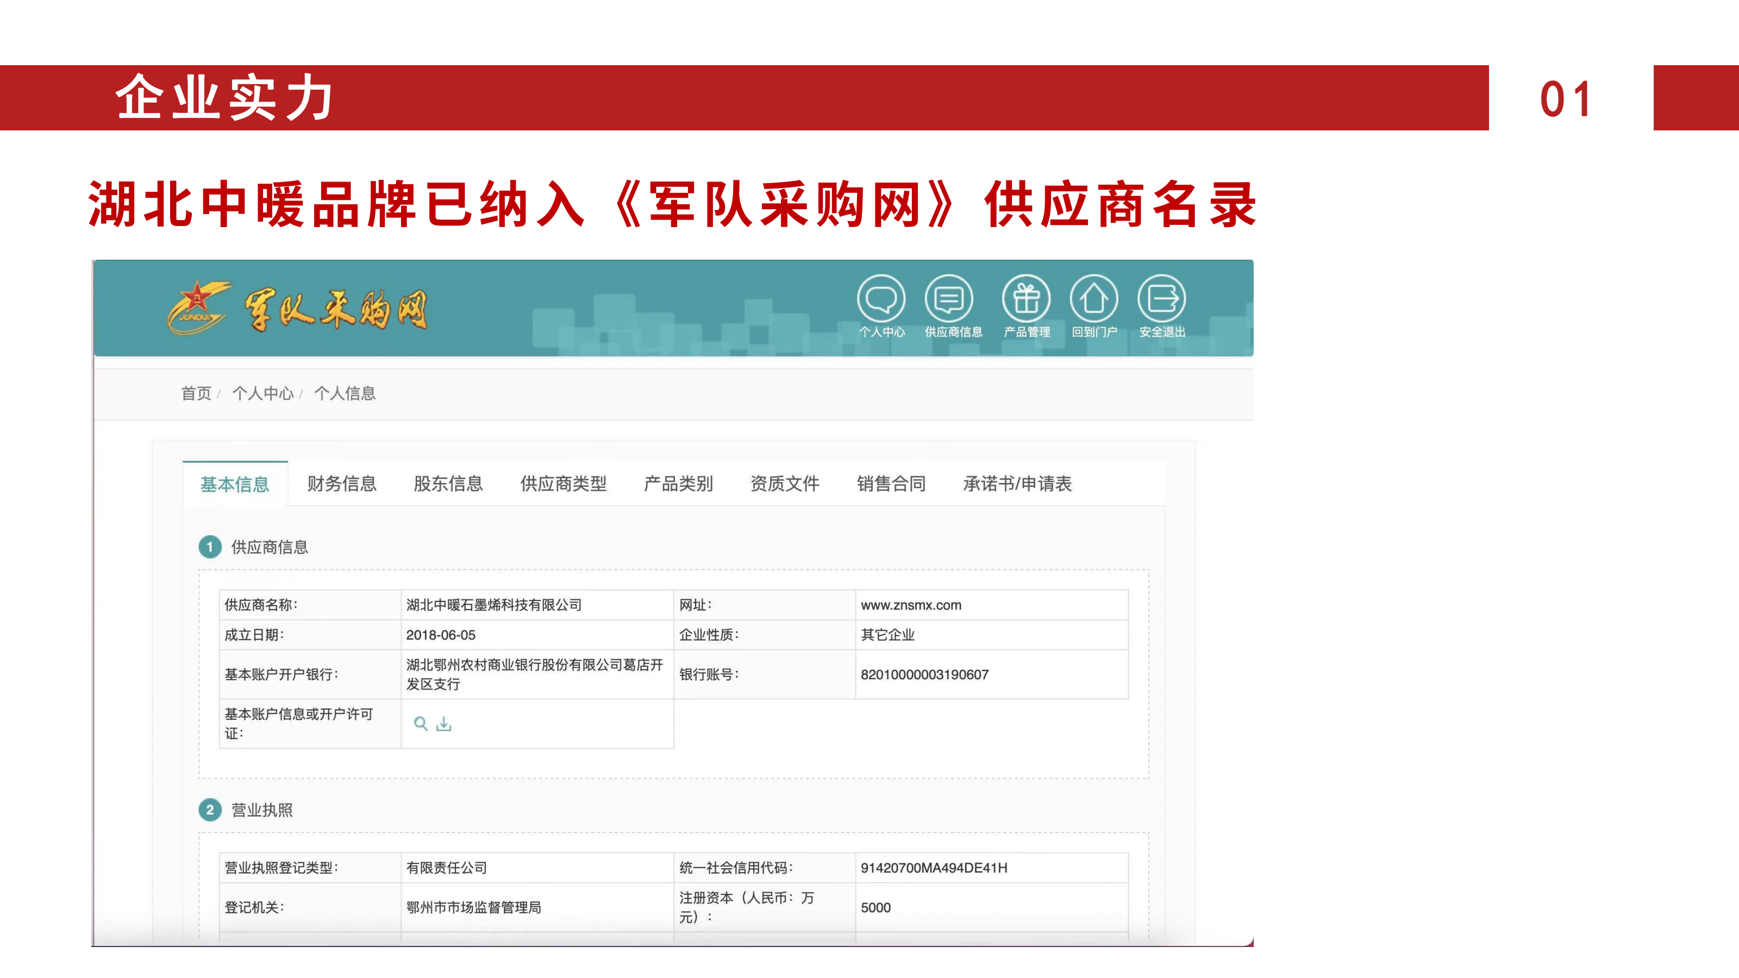Click the 供应商名称 field label
This screenshot has height=978, width=1739.
[x=261, y=605]
